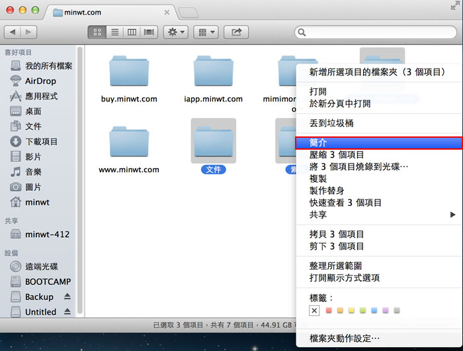
Task: Open 我的所有檔案 in the sidebar
Action: (x=41, y=66)
